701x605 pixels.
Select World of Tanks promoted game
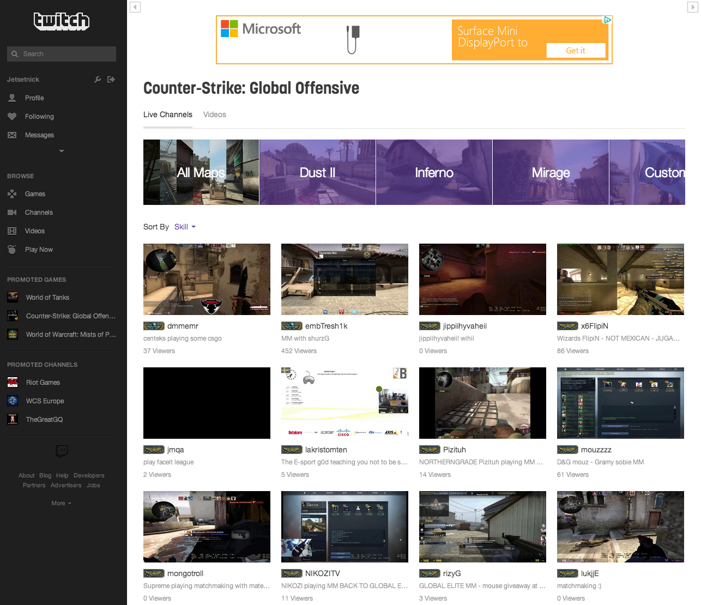click(46, 297)
